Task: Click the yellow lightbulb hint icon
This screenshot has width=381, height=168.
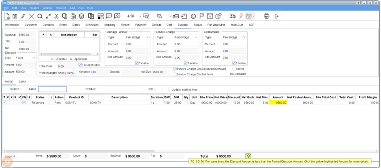Action: (248, 156)
